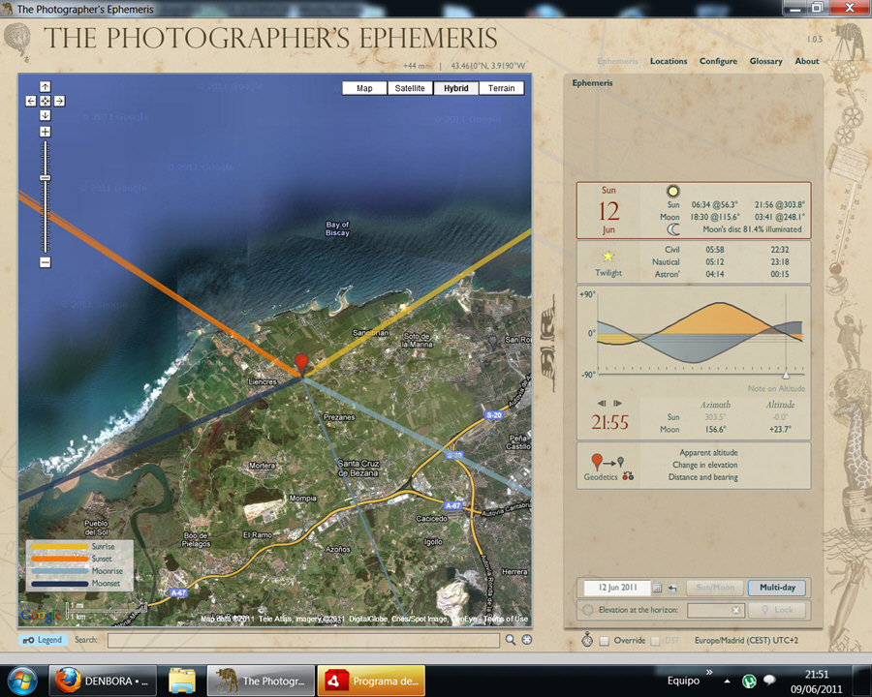Select the Hybrid map view
Image resolution: width=872 pixels, height=697 pixels.
click(x=456, y=88)
